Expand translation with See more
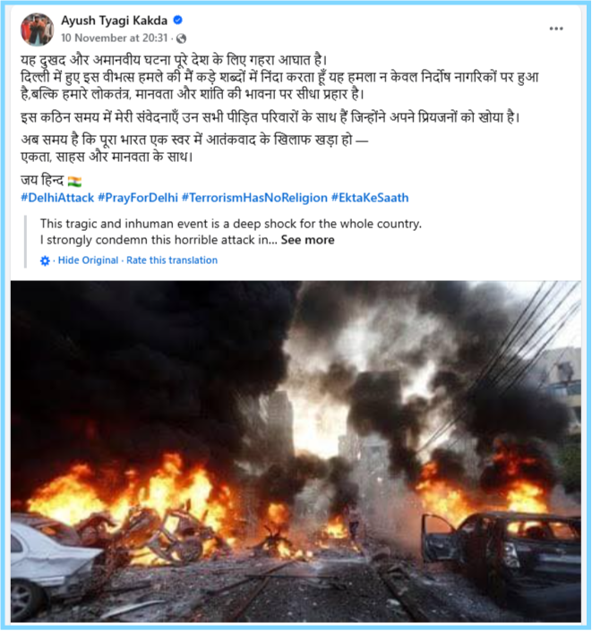This screenshot has height=631, width=592. 308,240
